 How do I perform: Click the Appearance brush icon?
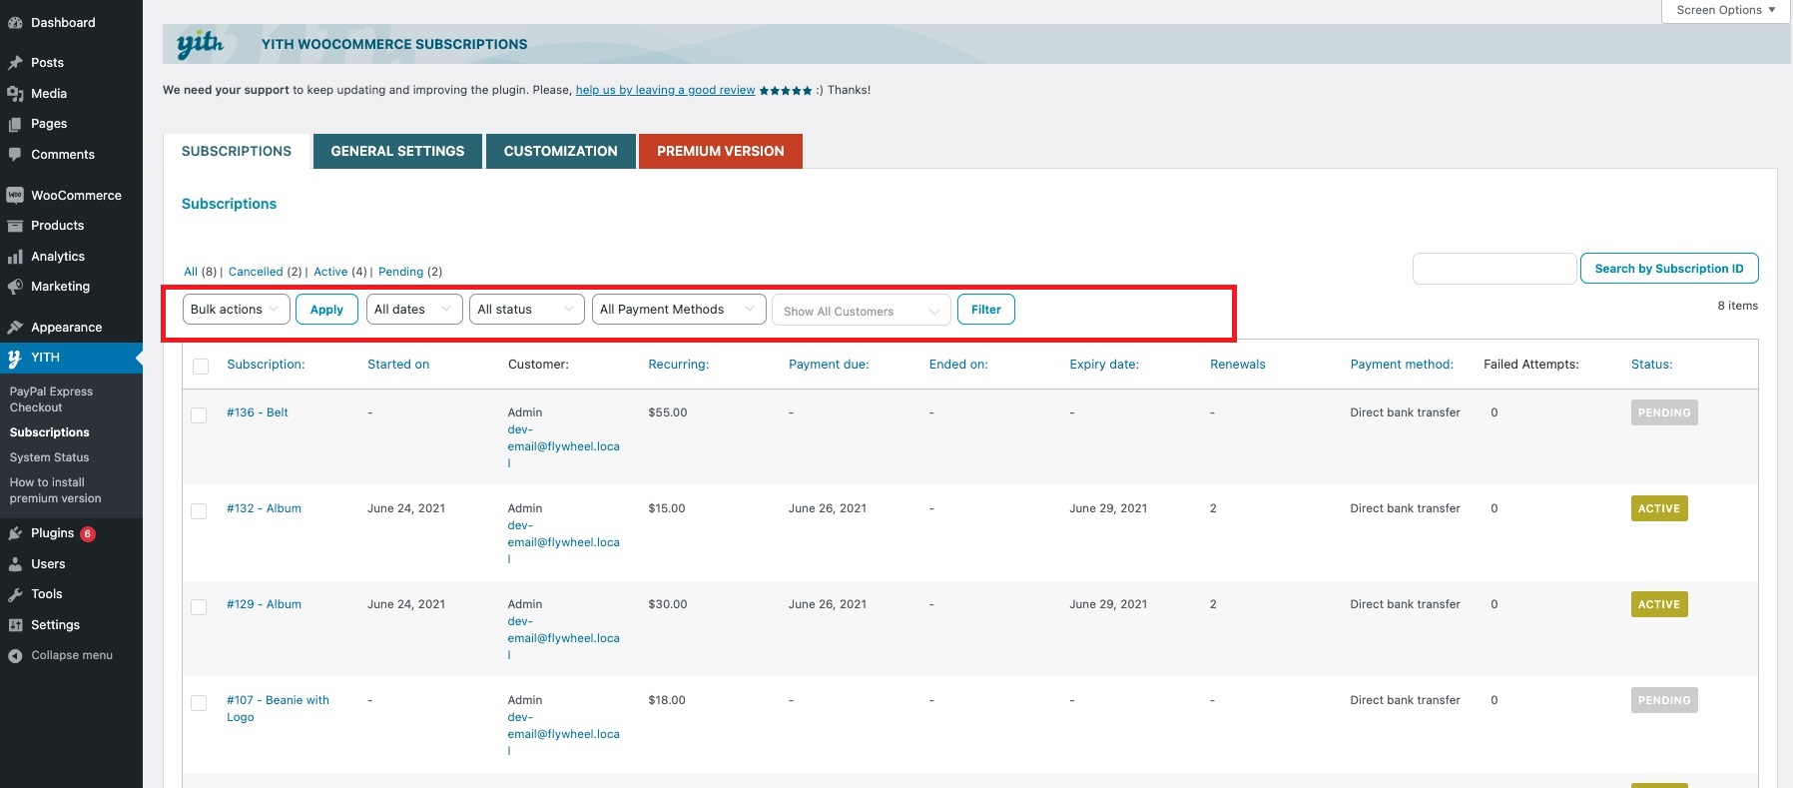(15, 327)
